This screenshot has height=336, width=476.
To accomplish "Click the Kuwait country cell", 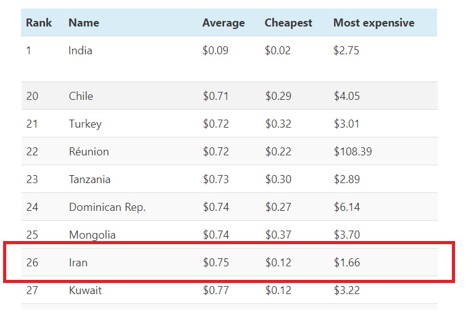I will [85, 290].
